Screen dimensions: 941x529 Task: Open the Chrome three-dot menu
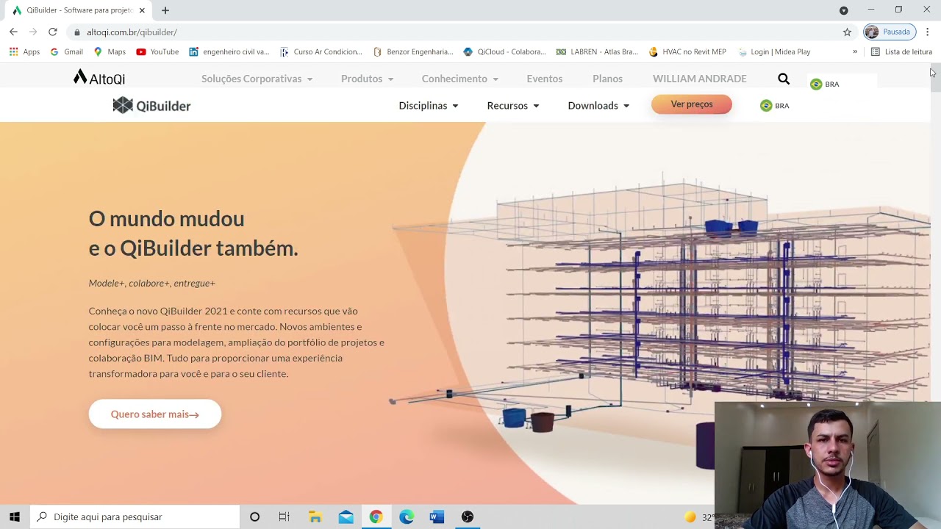pos(928,32)
